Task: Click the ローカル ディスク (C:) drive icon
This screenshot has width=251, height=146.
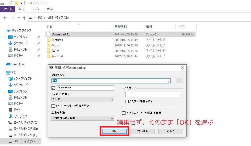Action: point(10,123)
